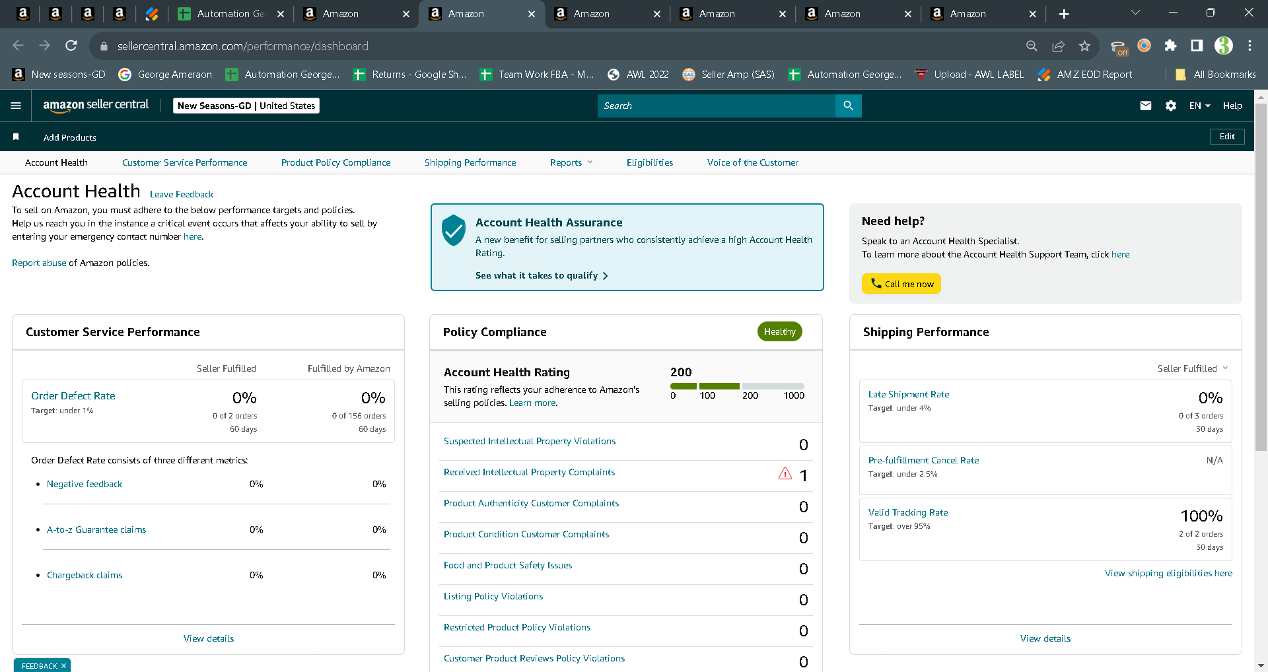Viewport: 1268px width, 672px height.
Task: Close the FEEDBACK tab with its X
Action: pyautogui.click(x=63, y=666)
